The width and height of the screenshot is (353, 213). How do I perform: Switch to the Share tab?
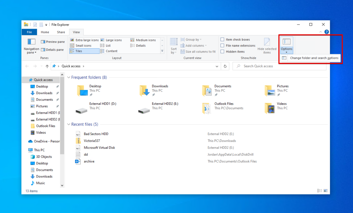tap(61, 32)
